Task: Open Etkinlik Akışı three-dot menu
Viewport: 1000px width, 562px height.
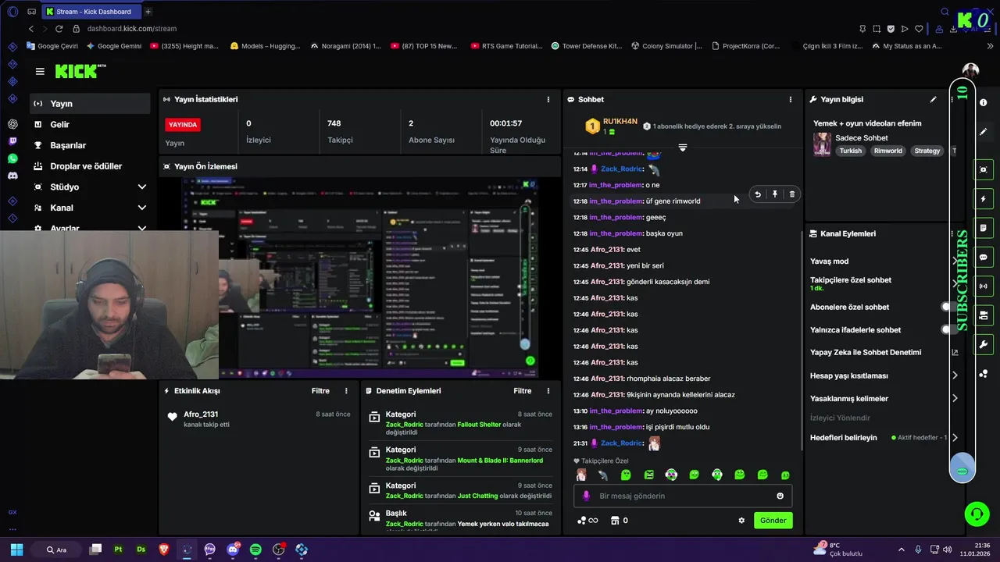Action: (346, 391)
